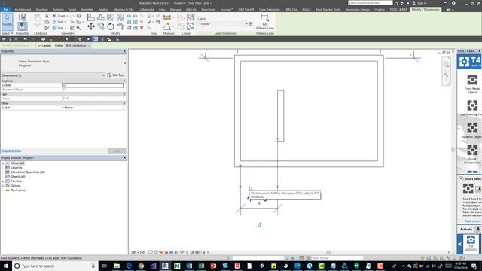This screenshot has width=482, height=271.
Task: Open the Prefer Wall centerlines dropdown
Action: click(x=78, y=45)
